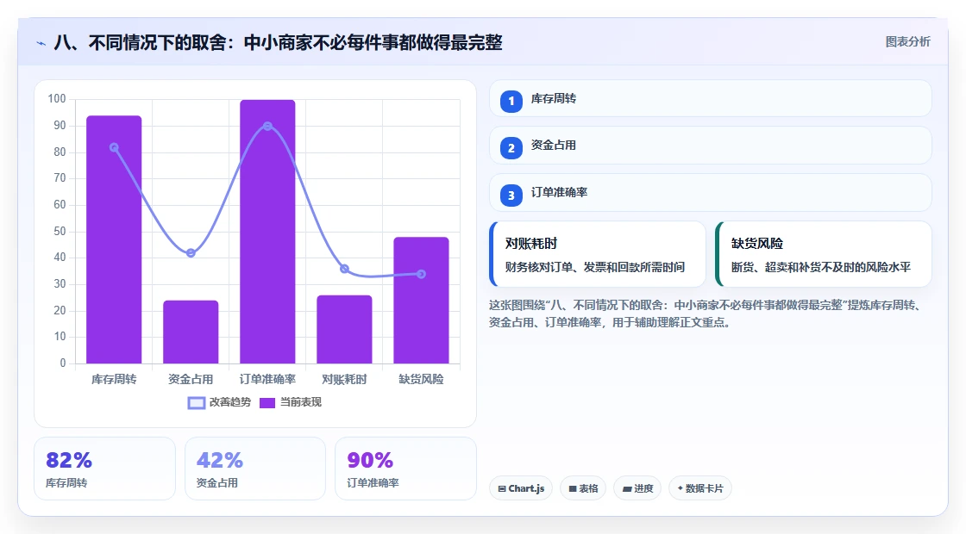Viewport: 966px width, 534px height.
Task: Click trend line point above 资金占用
Action: pos(191,253)
